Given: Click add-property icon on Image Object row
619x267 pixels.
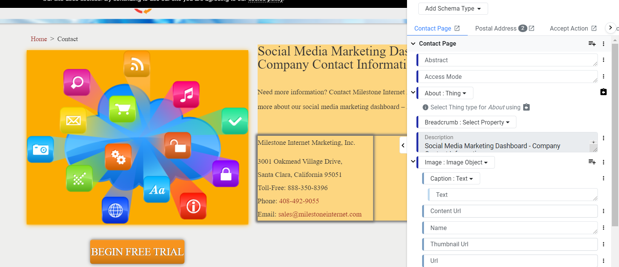Looking at the screenshot, I should 592,162.
